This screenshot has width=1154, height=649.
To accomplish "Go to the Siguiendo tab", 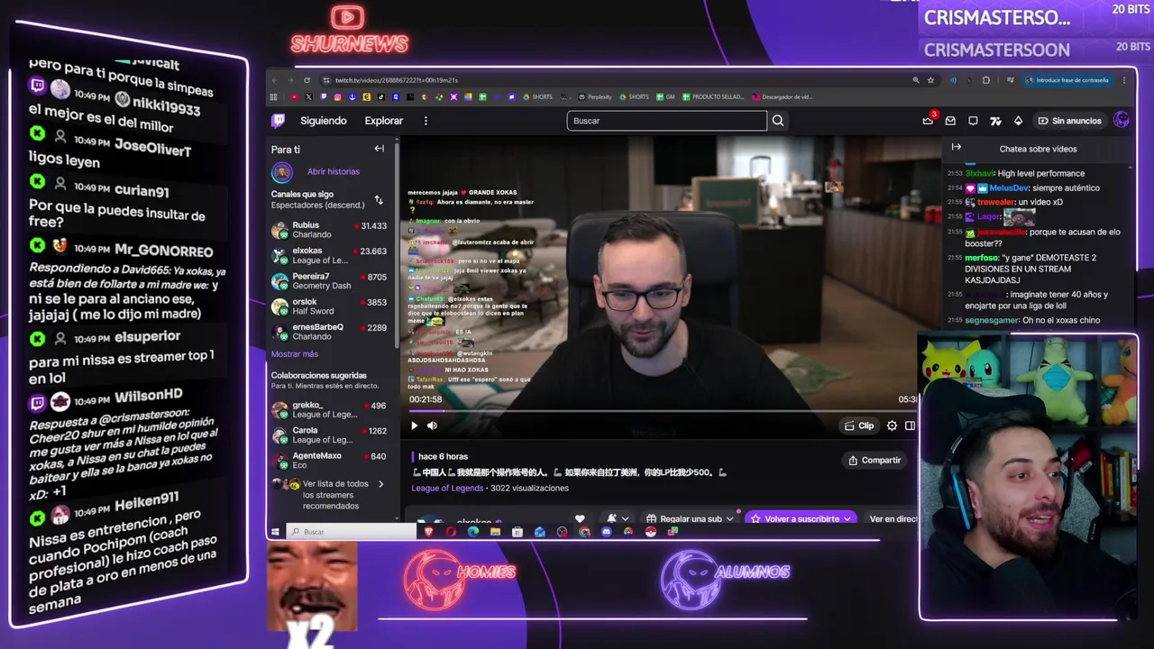I will (324, 121).
